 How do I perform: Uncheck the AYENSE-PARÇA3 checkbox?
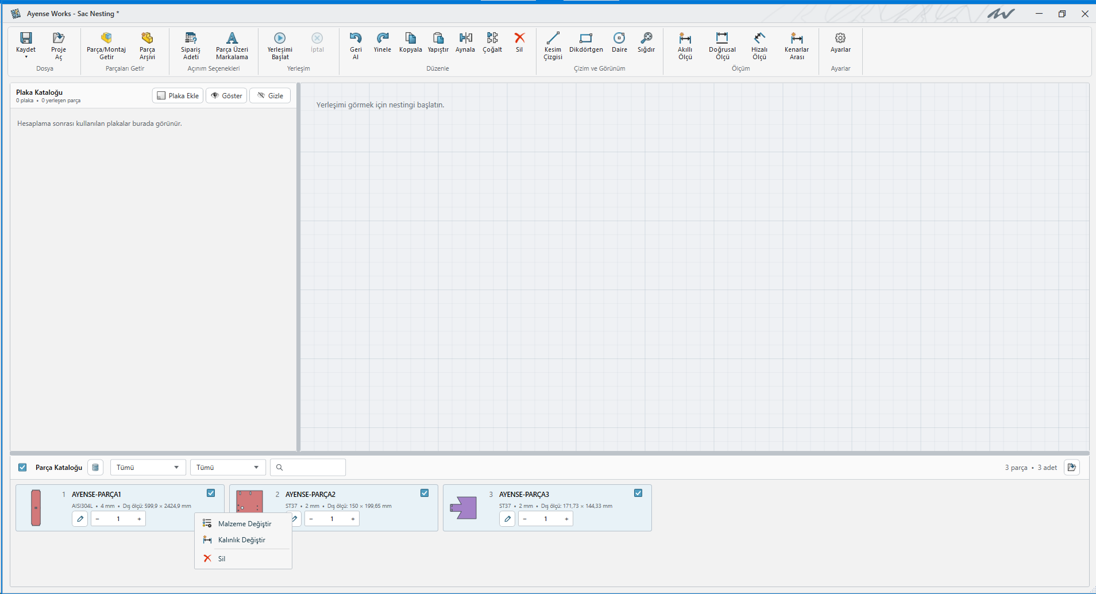coord(638,493)
